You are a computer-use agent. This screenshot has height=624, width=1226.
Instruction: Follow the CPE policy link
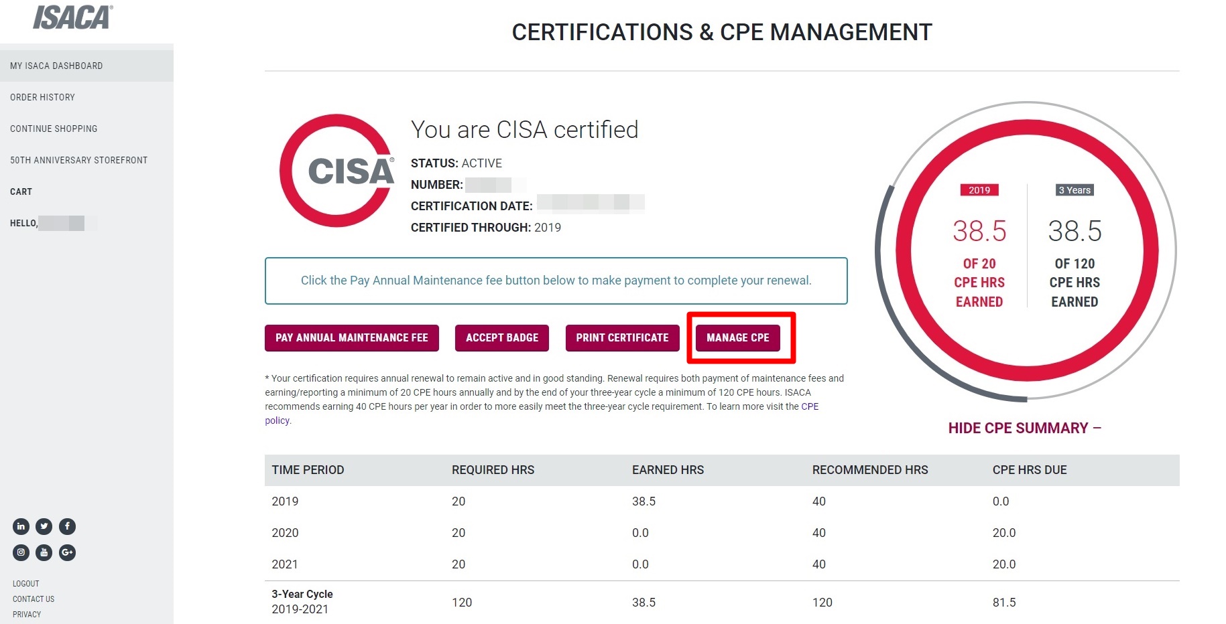810,406
